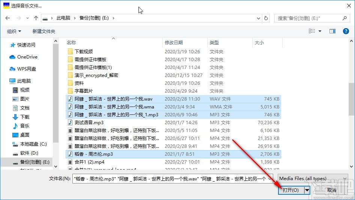The height and width of the screenshot is (200, 355).
Task: Refresh the current folder view
Action: point(266,18)
